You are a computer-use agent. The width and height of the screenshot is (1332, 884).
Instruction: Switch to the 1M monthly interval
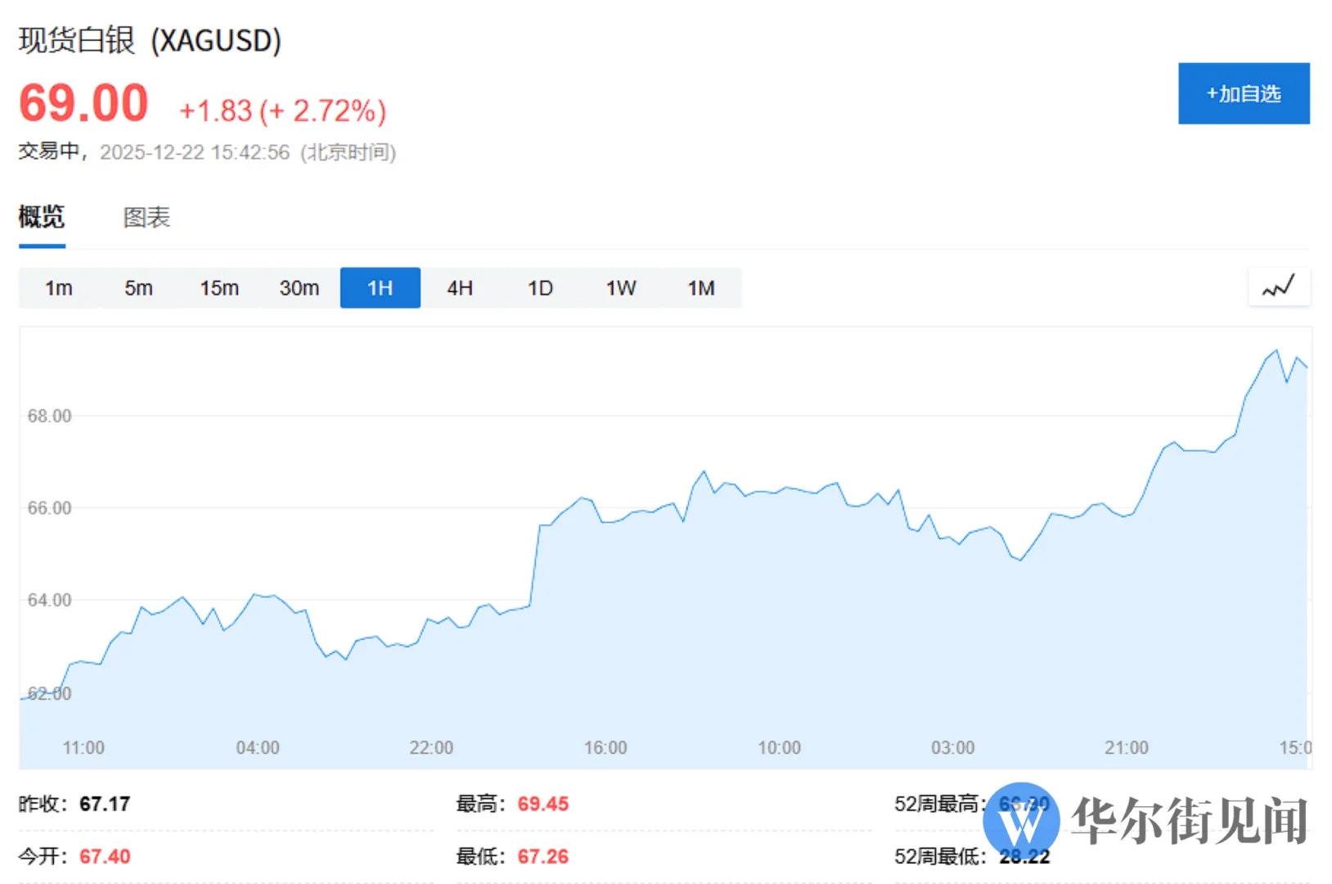click(701, 288)
